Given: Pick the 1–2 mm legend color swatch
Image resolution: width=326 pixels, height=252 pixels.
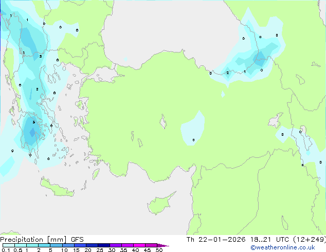Looking at the screenshot, I should pos(32,245).
